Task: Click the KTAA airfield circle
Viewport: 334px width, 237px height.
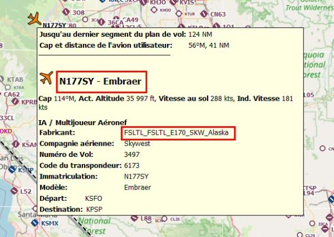Action: 8,87
